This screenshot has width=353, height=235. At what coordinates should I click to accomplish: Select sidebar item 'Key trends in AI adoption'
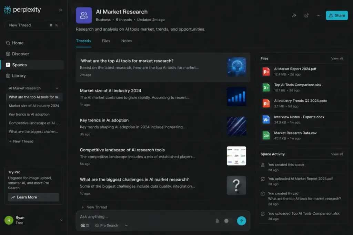point(29,114)
